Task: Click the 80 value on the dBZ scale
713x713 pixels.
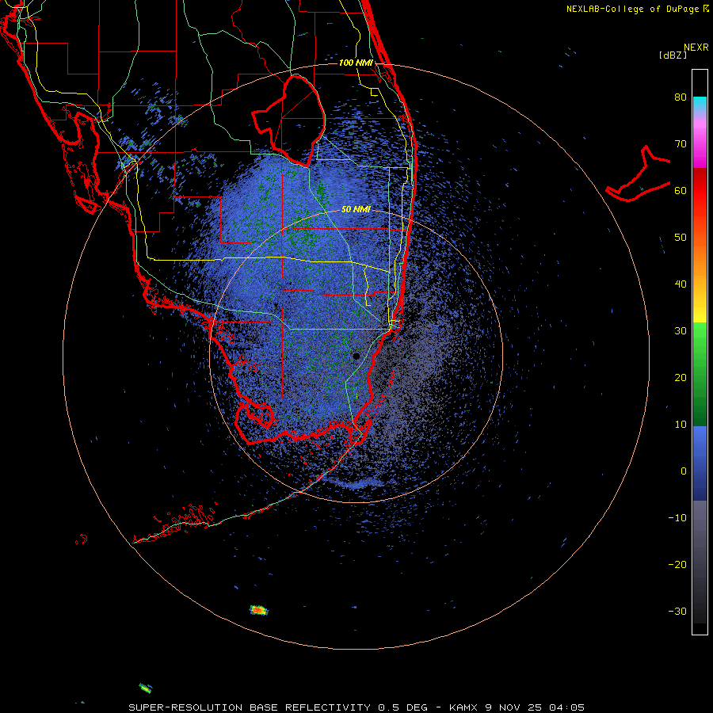Action: point(681,97)
